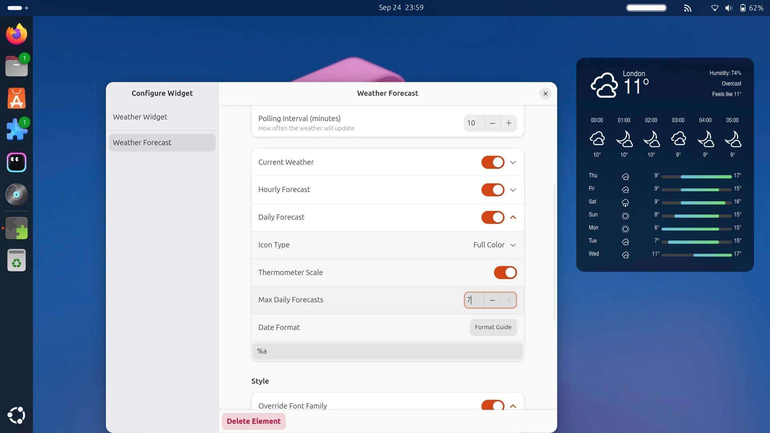
Task: Open the blue puzzle Extensions app
Action: (x=16, y=130)
